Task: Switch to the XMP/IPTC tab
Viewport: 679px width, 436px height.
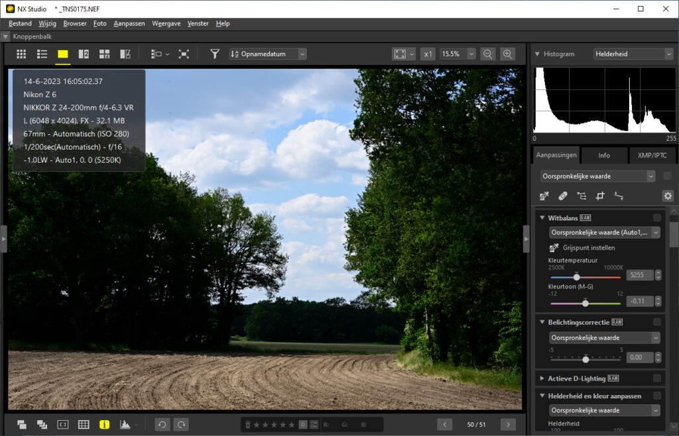Action: coord(652,156)
